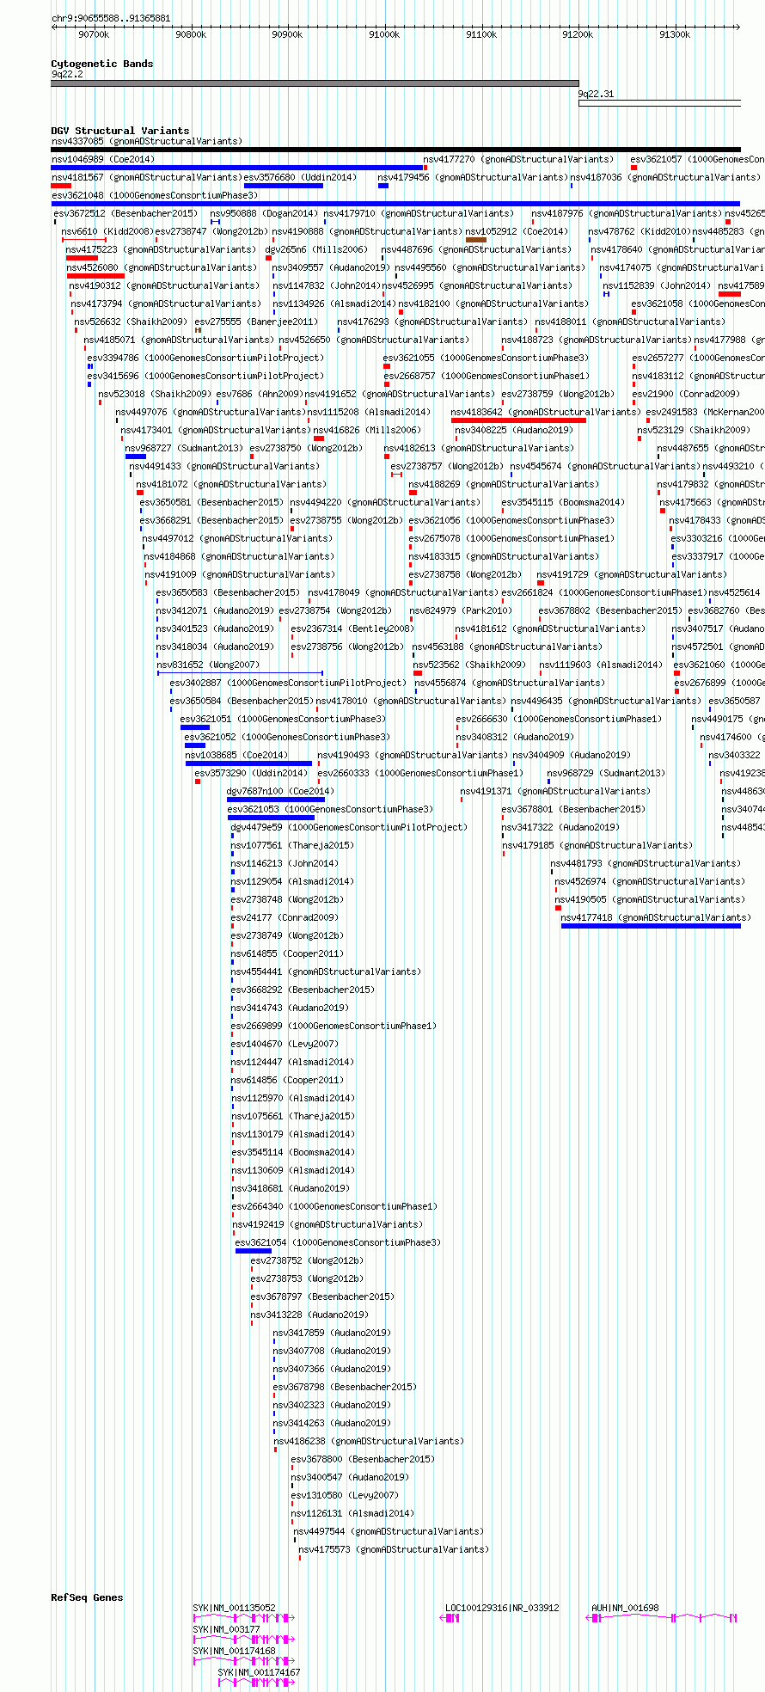Open variant nsv4183642 red bar
765x1692 pixels.
518,420
